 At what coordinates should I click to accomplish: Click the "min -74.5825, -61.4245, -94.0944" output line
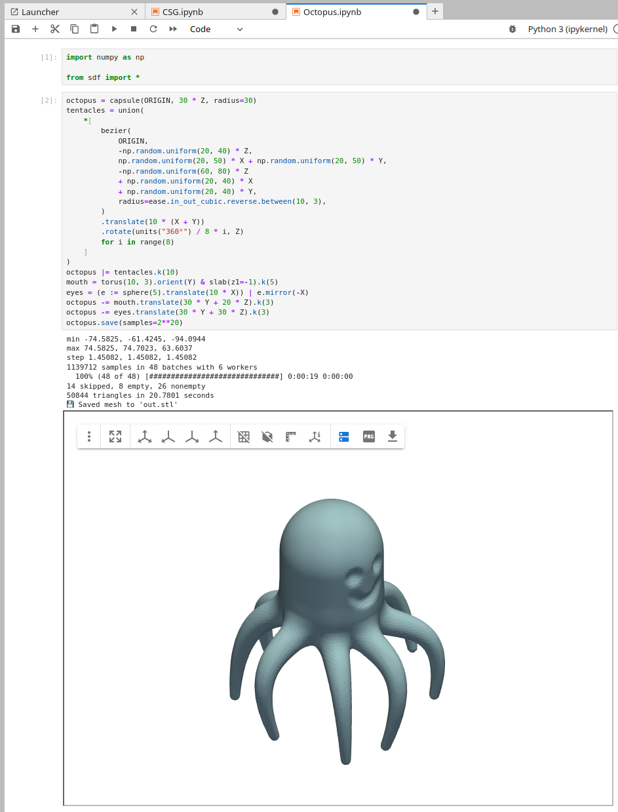pyautogui.click(x=136, y=339)
